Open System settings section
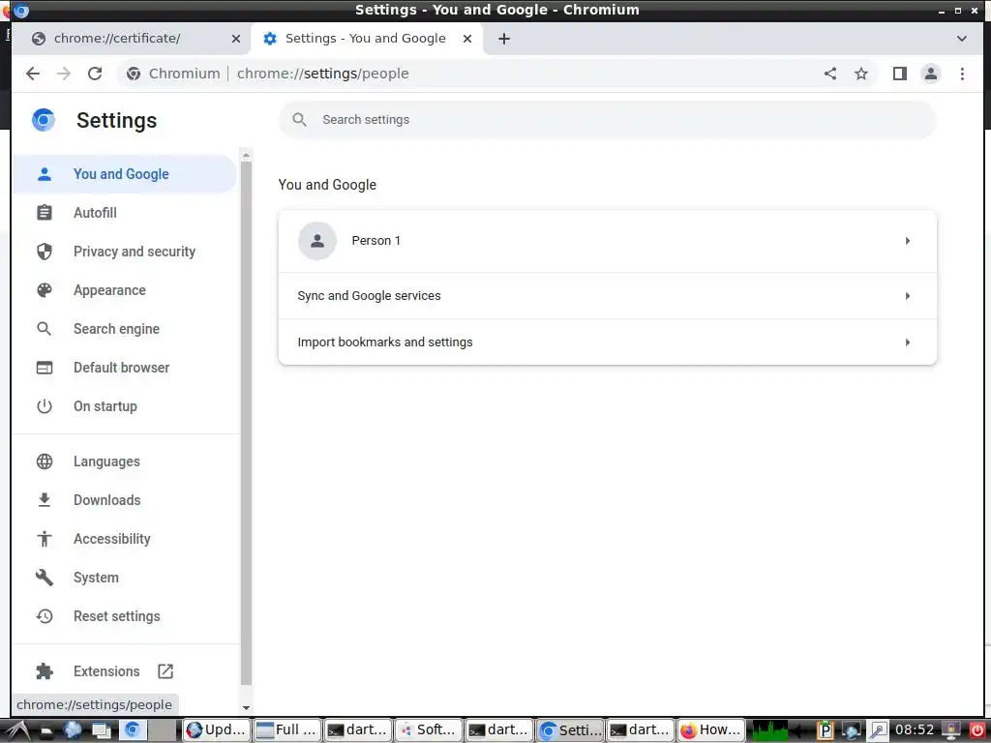Screen dimensions: 991x743 coord(125,578)
